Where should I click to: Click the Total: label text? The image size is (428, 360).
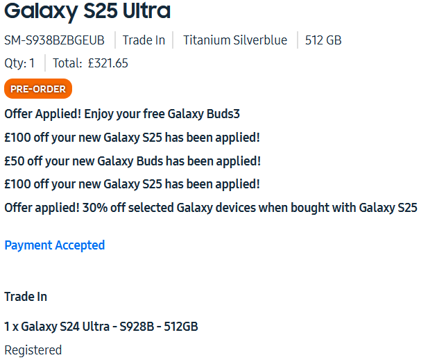pyautogui.click(x=67, y=64)
